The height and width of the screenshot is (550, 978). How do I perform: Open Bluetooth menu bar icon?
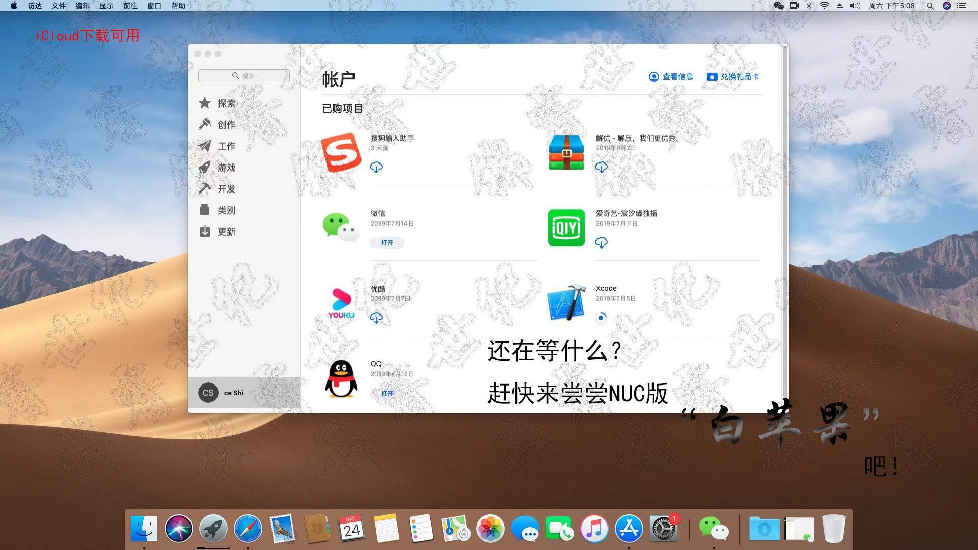(809, 6)
